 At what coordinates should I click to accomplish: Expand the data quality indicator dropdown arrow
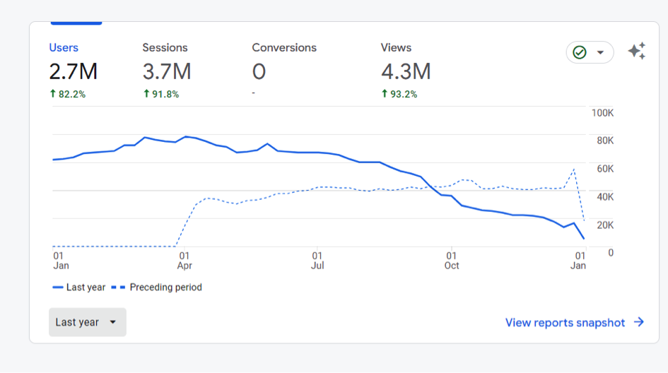[x=600, y=52]
